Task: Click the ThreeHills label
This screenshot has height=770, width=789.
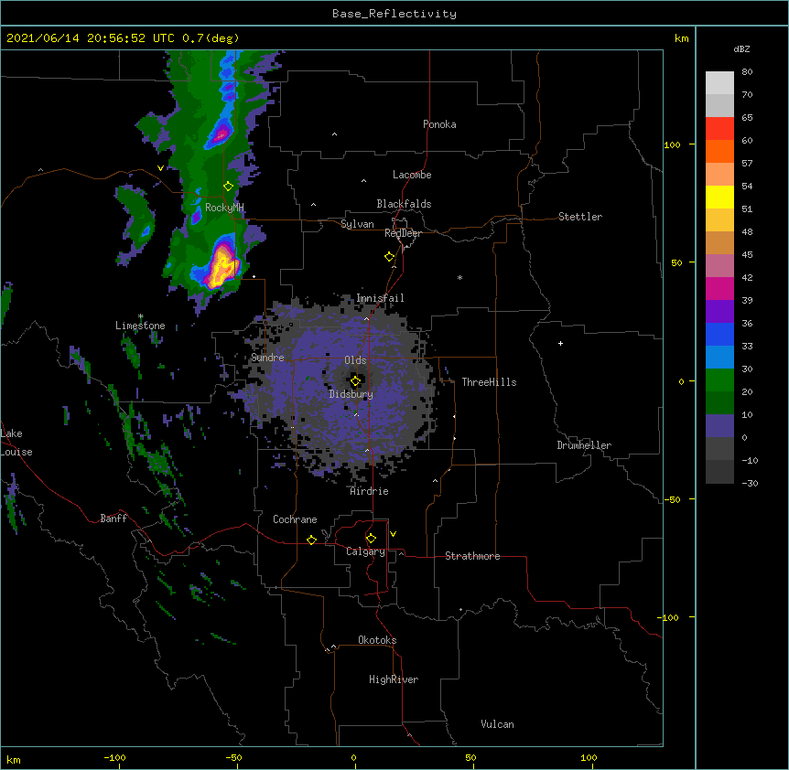Action: point(489,382)
